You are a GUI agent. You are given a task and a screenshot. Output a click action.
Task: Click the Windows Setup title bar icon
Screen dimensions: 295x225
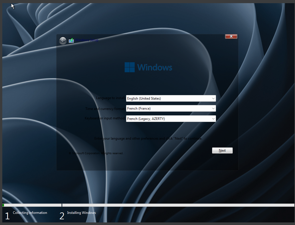click(71, 41)
